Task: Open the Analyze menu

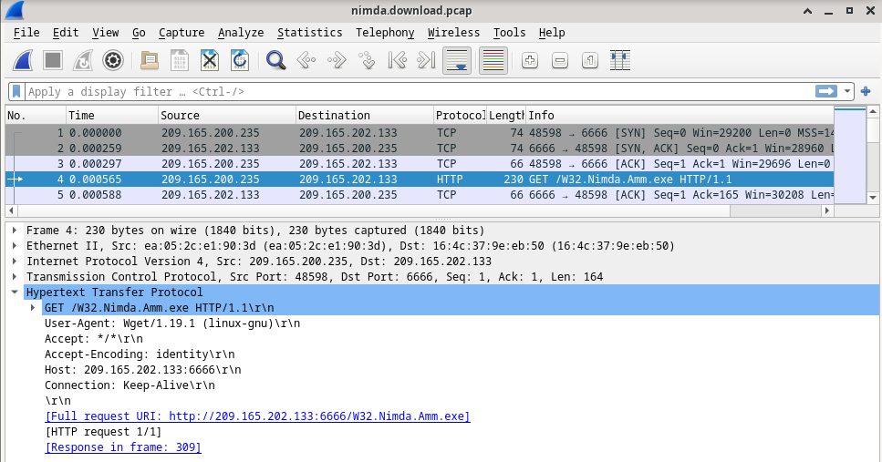Action: point(241,33)
